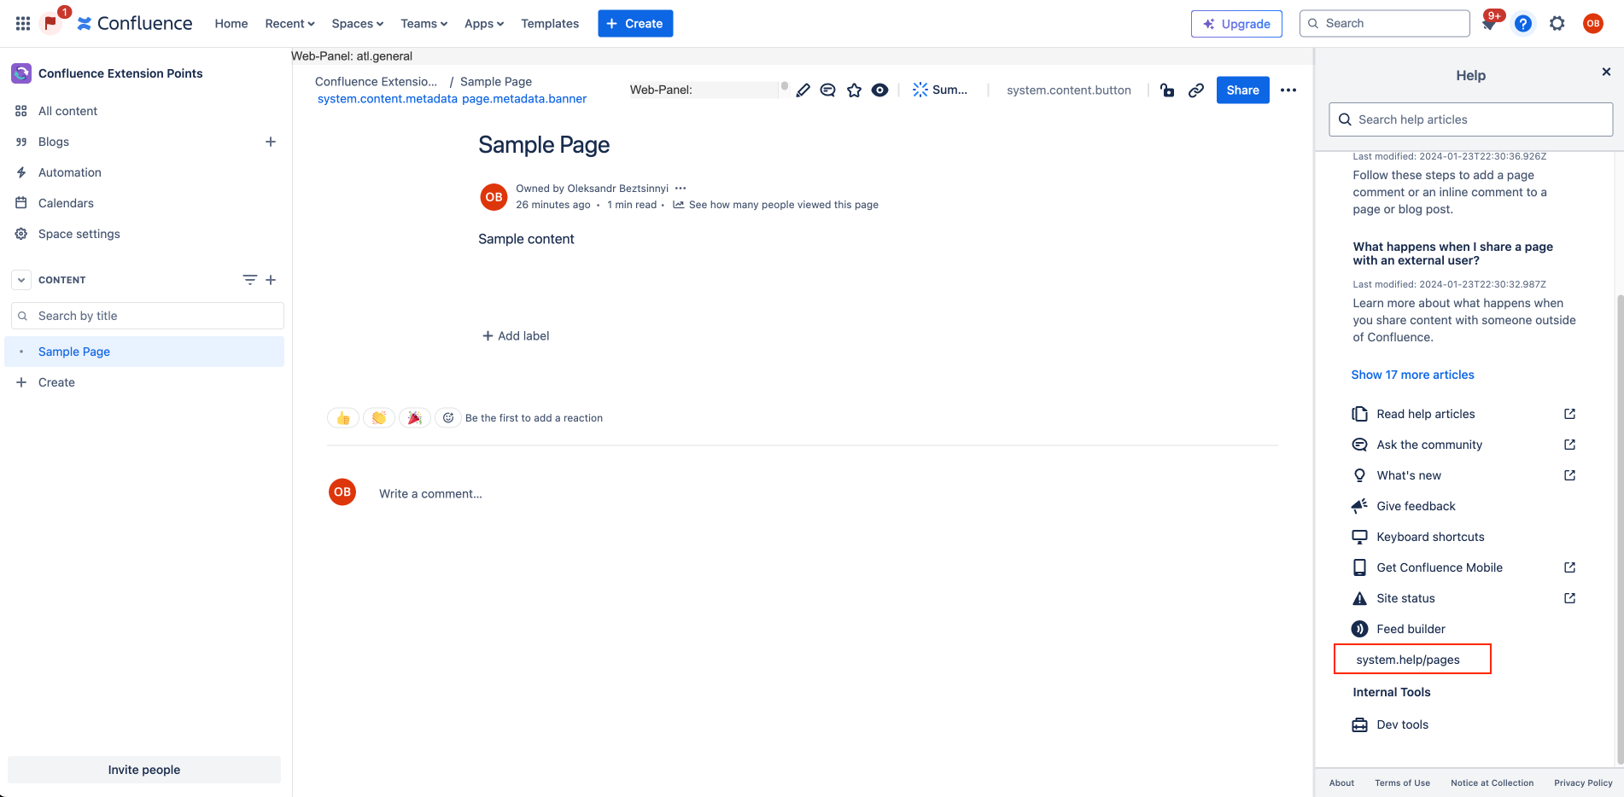Open page restrictions lock icon

click(1167, 90)
